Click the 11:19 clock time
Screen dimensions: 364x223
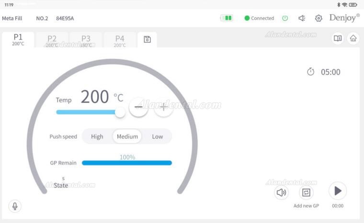[9, 5]
